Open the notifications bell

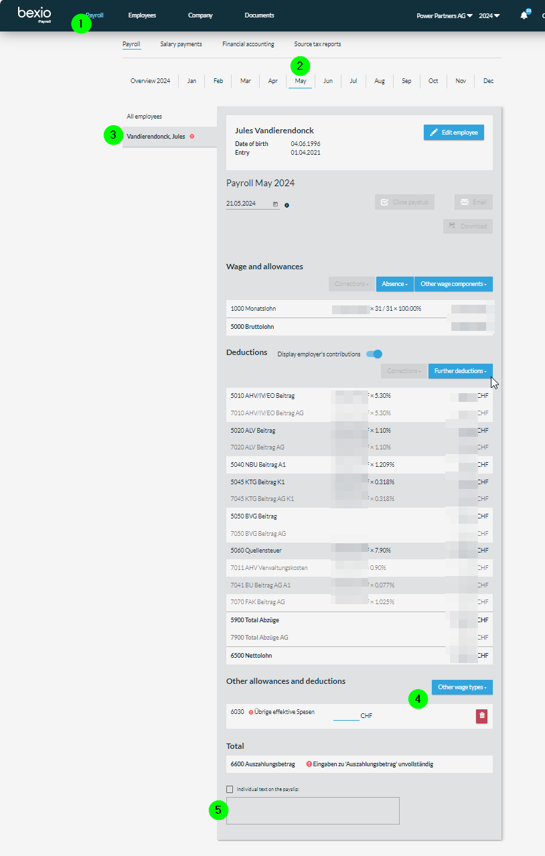[524, 15]
